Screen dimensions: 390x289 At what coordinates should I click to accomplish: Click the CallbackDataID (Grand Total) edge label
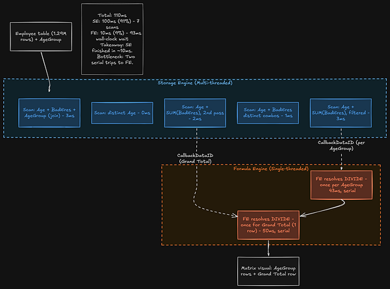coord(195,158)
